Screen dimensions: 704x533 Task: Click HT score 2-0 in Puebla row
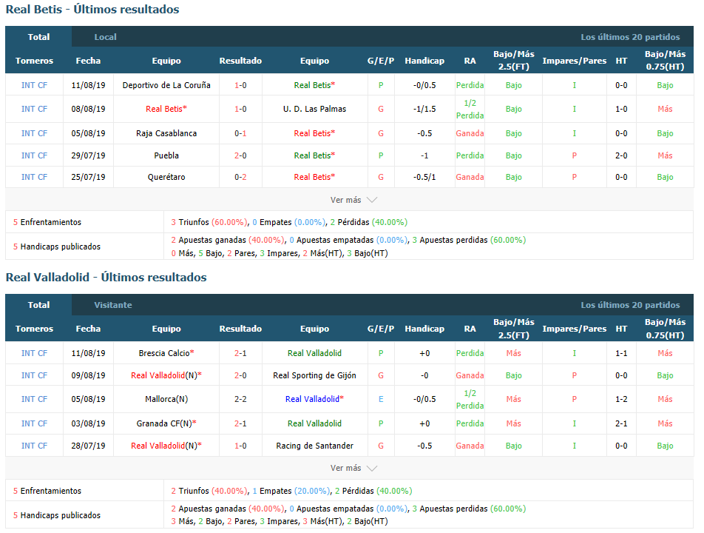point(621,155)
